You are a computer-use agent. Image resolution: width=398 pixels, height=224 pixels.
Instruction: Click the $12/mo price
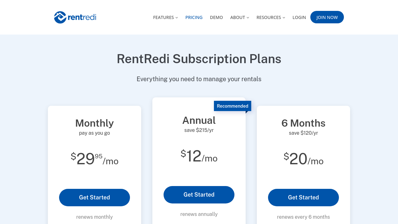[199, 156]
